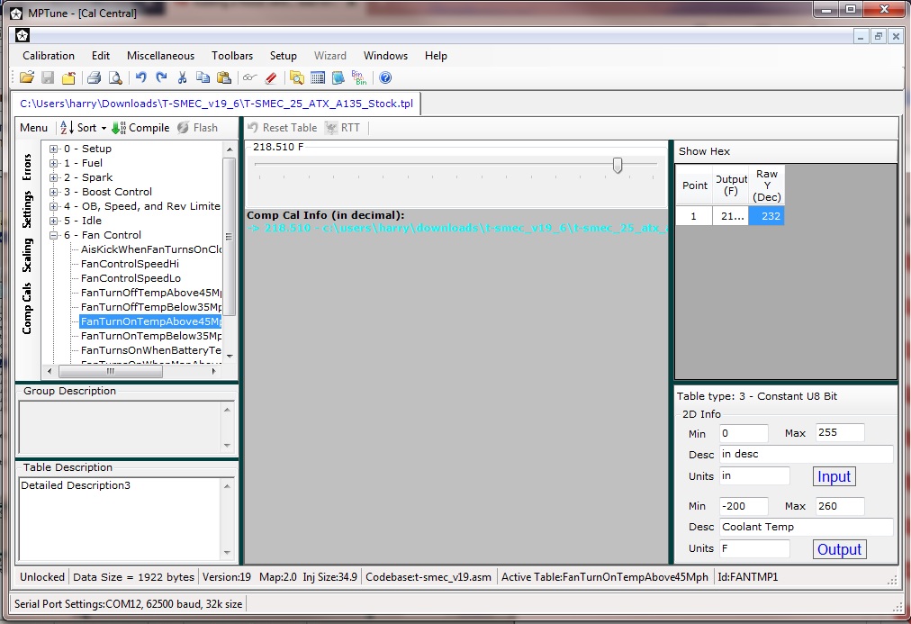Open the Edit menu
The height and width of the screenshot is (624, 911).
point(101,56)
